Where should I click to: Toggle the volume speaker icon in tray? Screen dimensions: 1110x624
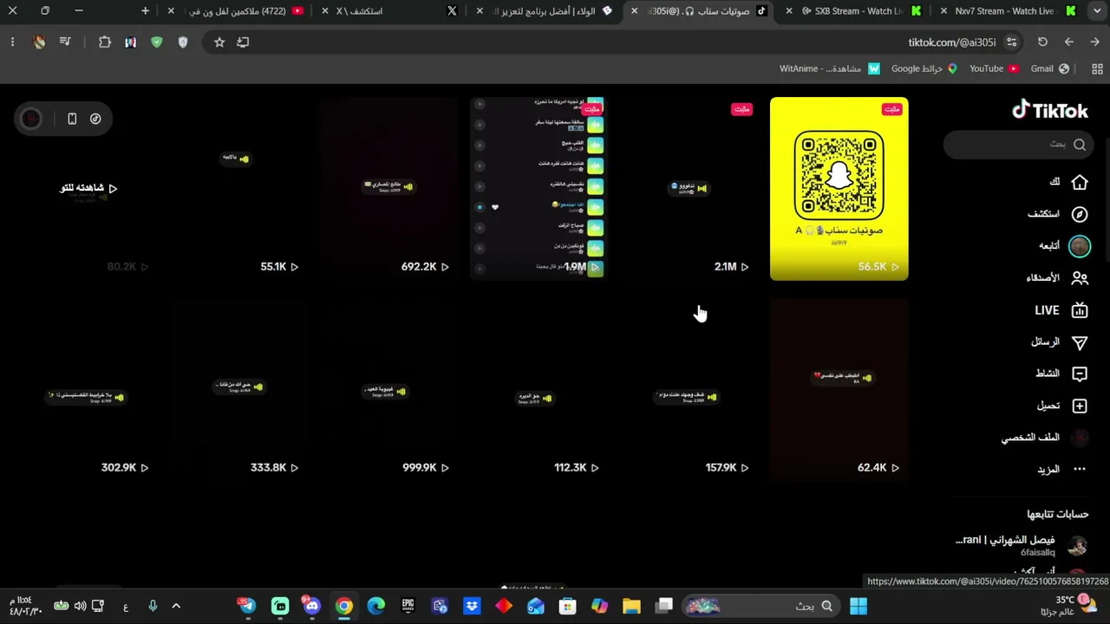(x=80, y=606)
